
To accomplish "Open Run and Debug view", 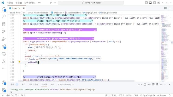I will click(4, 39).
